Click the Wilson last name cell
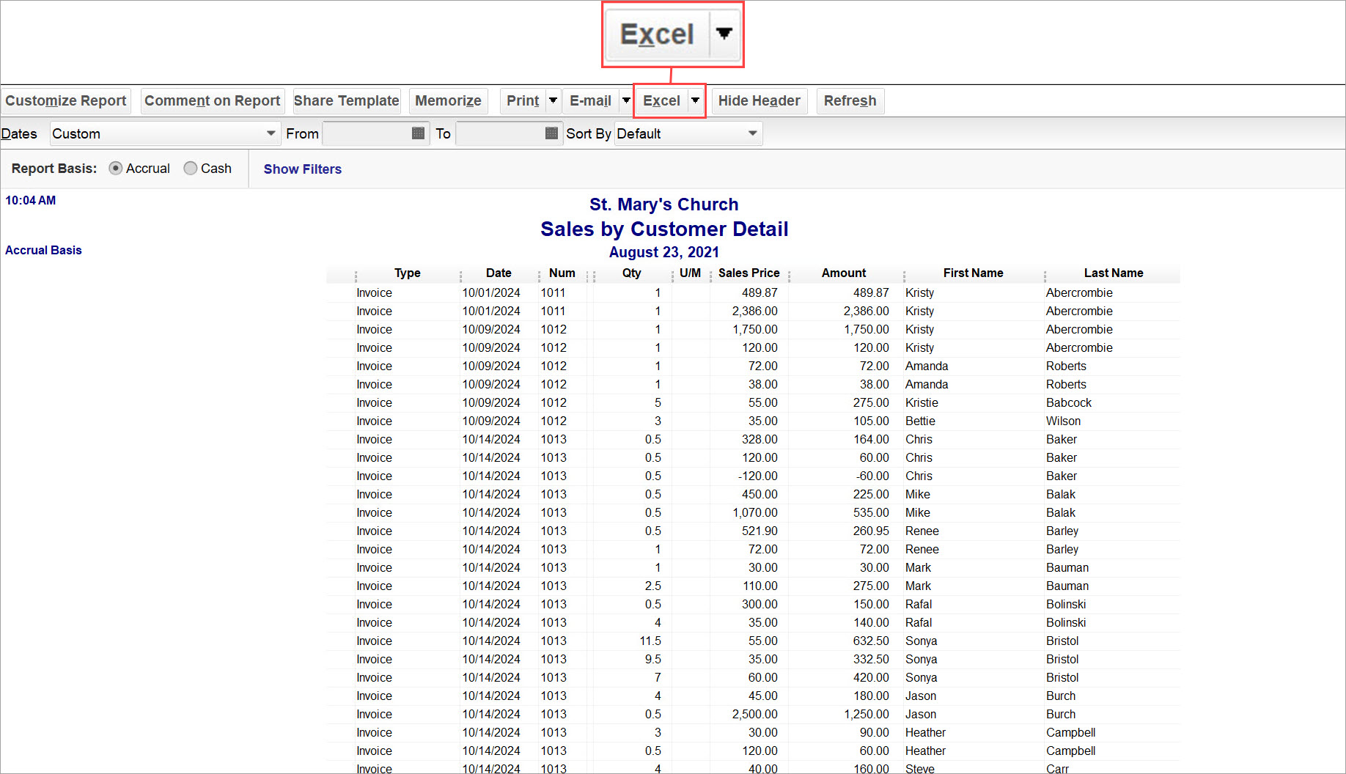 [1063, 421]
